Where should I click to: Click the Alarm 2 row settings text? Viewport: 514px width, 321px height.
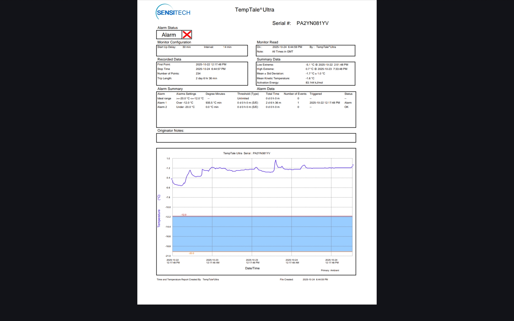[x=185, y=107]
